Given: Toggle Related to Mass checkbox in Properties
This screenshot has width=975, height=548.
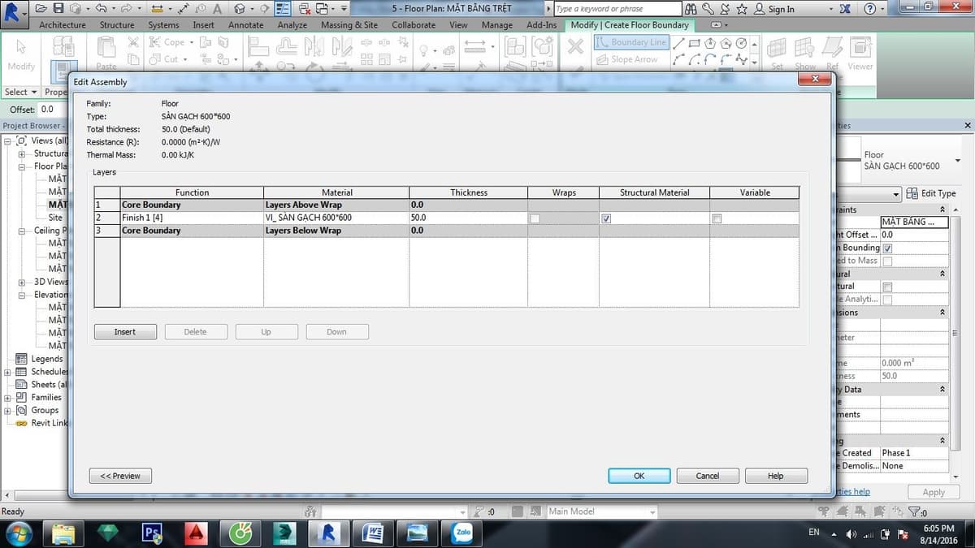Looking at the screenshot, I should pos(887,261).
